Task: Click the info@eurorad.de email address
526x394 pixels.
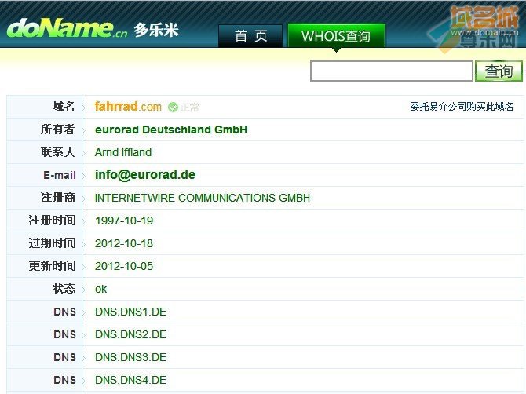Action: pyautogui.click(x=145, y=175)
